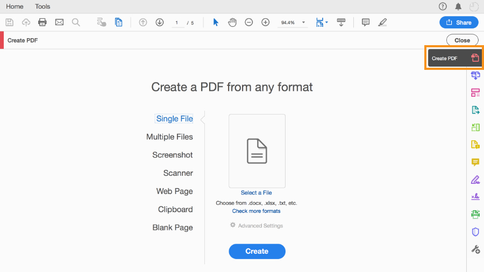Open the Find text magnifier icon
Viewport: 484px width, 272px height.
[76, 22]
